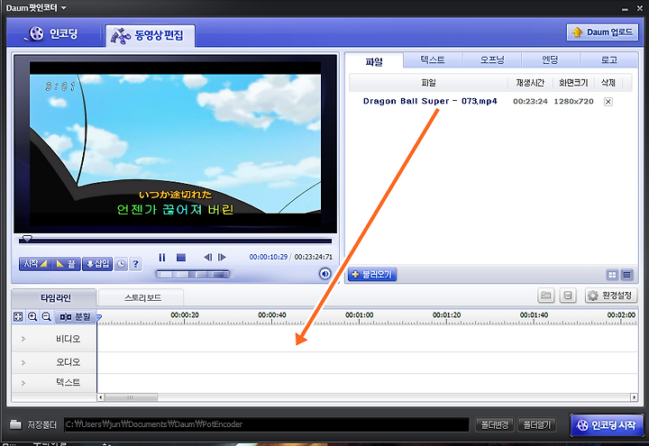The height and width of the screenshot is (446, 649).
Task: Click the preview seek bar track
Action: [176, 241]
